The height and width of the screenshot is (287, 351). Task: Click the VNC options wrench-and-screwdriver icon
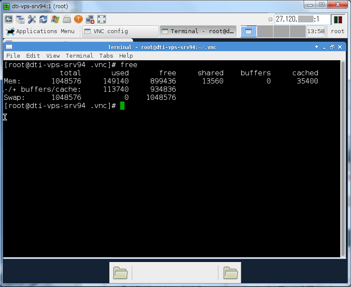[32, 19]
